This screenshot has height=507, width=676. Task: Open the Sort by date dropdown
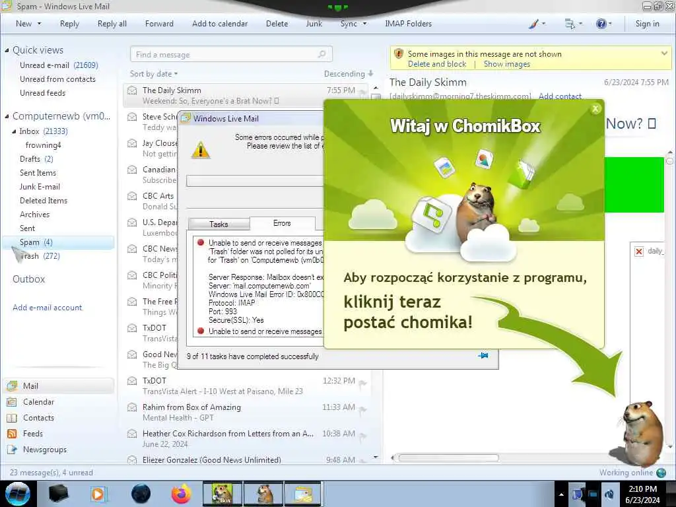[x=154, y=74]
